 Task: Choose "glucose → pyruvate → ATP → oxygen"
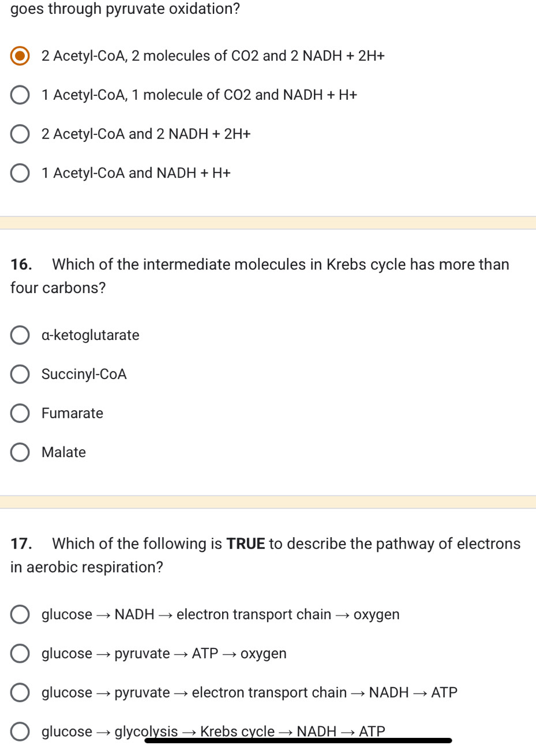(x=19, y=653)
